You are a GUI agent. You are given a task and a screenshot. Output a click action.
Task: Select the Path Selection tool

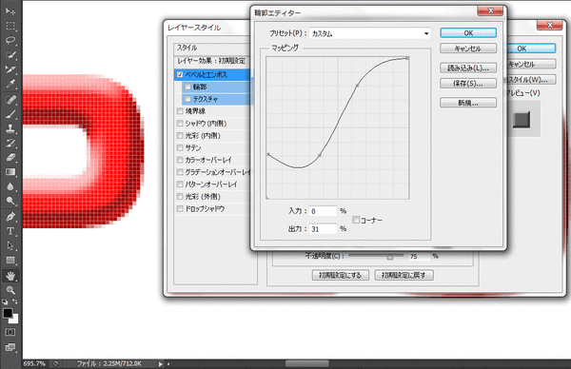10,246
